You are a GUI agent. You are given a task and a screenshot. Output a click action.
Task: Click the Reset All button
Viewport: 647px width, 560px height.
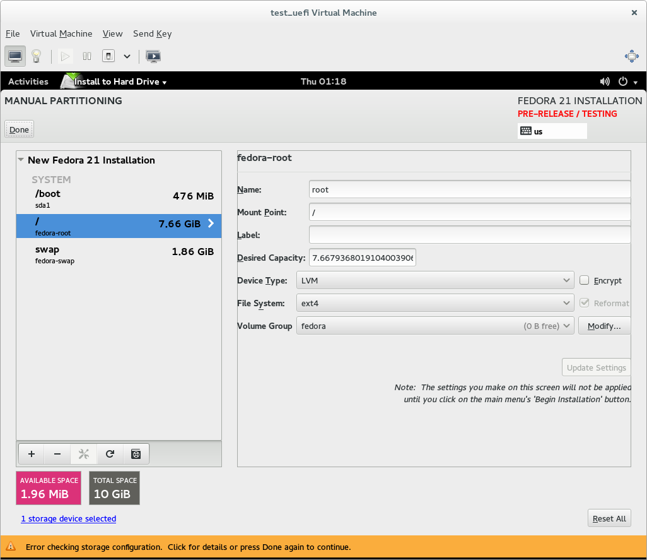tap(609, 519)
